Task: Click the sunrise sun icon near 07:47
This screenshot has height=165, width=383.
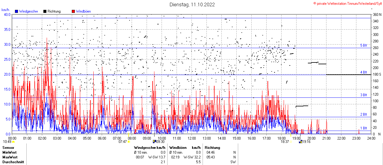Action: pyautogui.click(x=129, y=142)
